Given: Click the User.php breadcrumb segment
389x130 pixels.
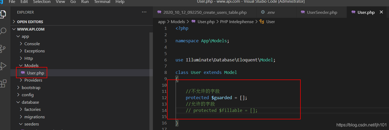Looking at the screenshot, I should pyautogui.click(x=206, y=22).
